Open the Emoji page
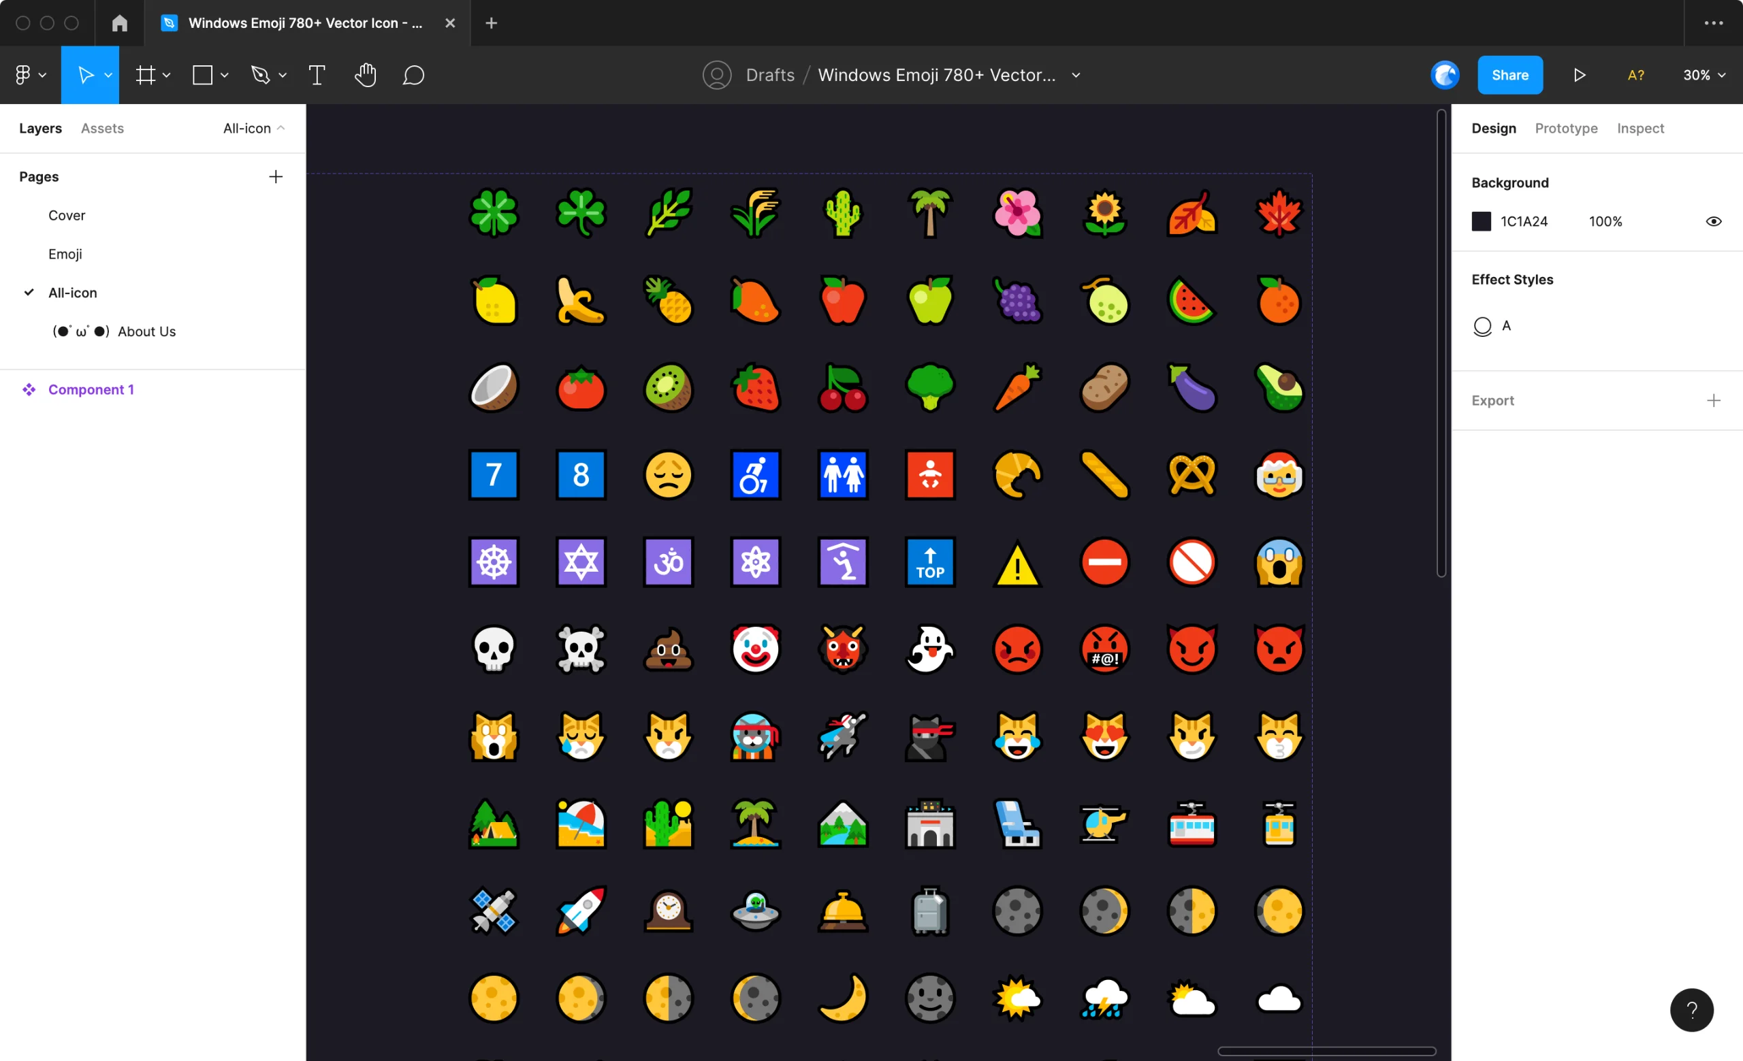 pos(65,254)
